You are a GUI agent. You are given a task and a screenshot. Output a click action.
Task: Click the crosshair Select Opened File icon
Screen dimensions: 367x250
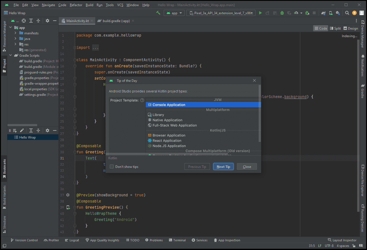point(24,21)
